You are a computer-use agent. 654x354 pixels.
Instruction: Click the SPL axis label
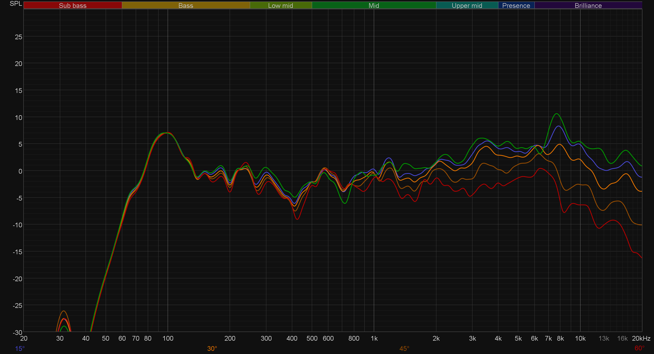pos(16,4)
